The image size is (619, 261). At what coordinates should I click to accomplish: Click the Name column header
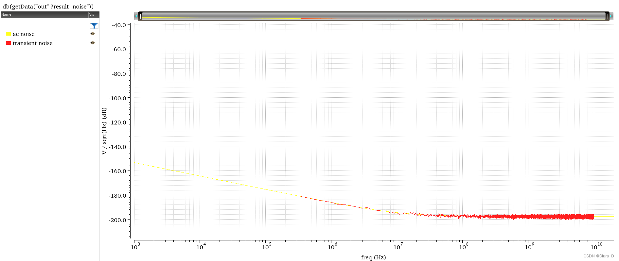coord(44,15)
